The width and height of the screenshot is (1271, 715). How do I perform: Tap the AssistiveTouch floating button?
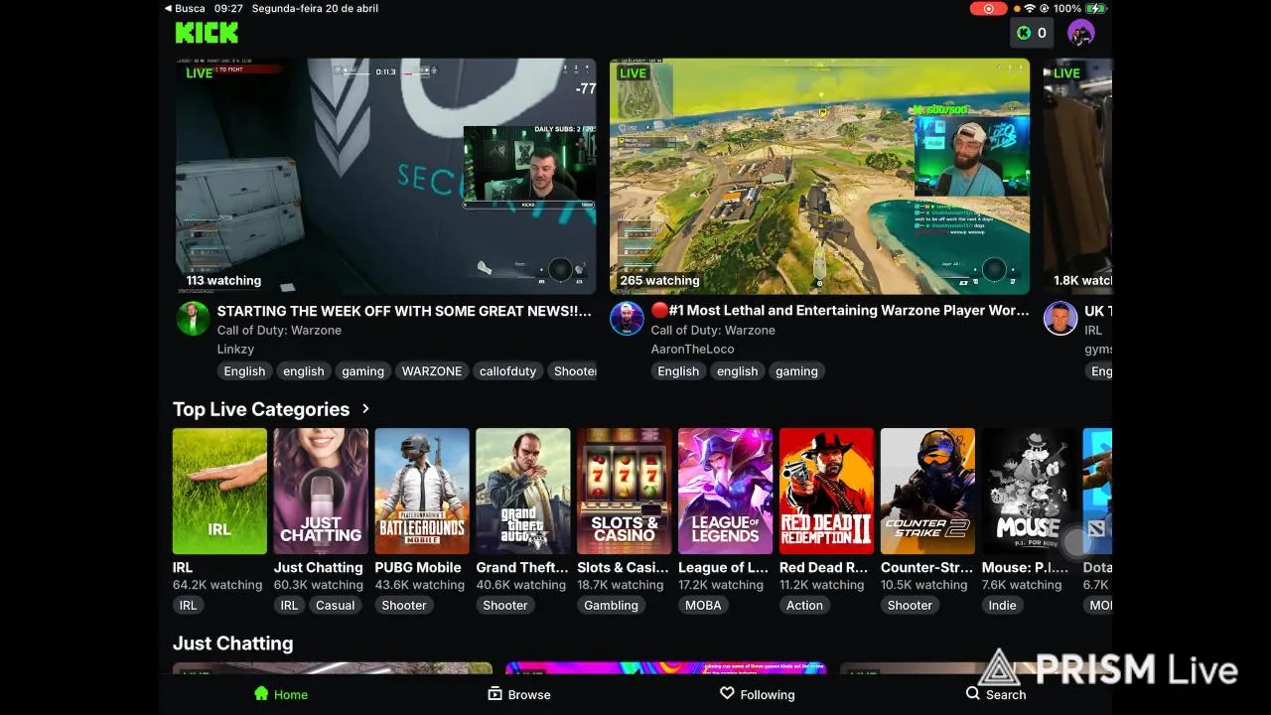point(1076,542)
